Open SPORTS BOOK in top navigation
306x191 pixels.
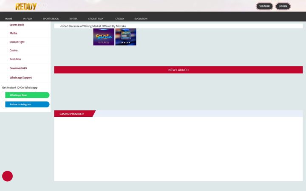click(x=51, y=19)
